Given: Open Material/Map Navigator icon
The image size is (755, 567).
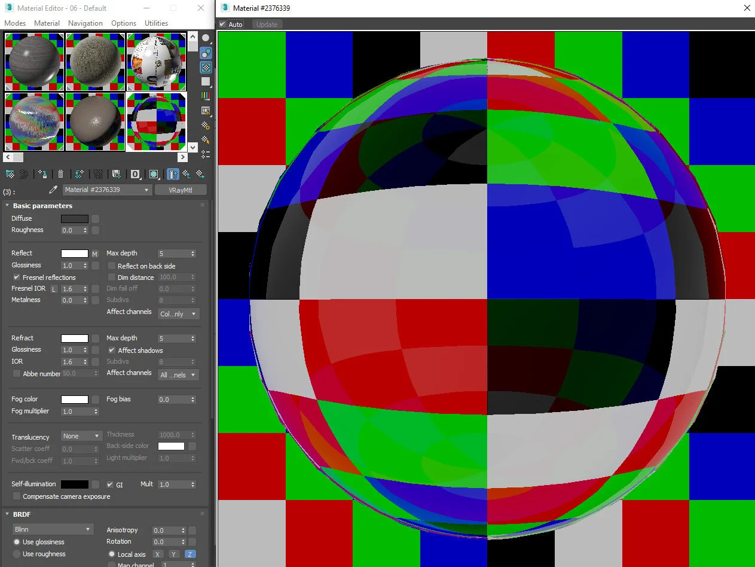Looking at the screenshot, I should click(x=206, y=154).
